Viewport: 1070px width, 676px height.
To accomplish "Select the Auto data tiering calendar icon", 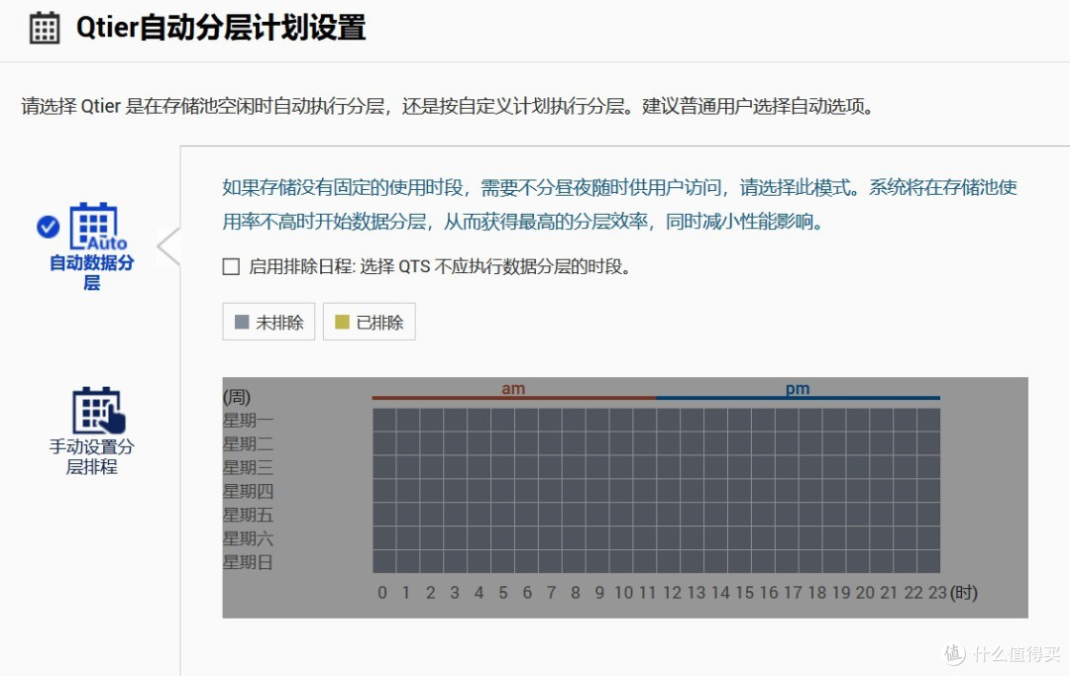I will (97, 227).
